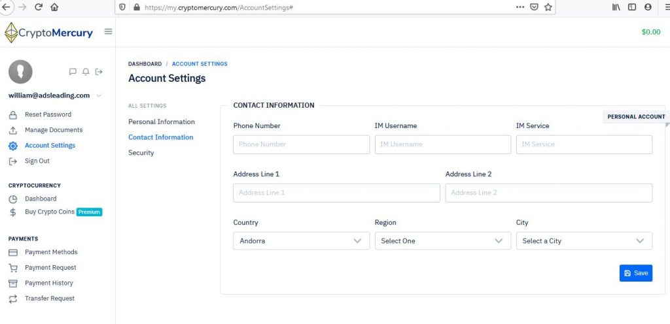Click the Manage Documents upload icon
This screenshot has width=670, height=324.
(13, 130)
